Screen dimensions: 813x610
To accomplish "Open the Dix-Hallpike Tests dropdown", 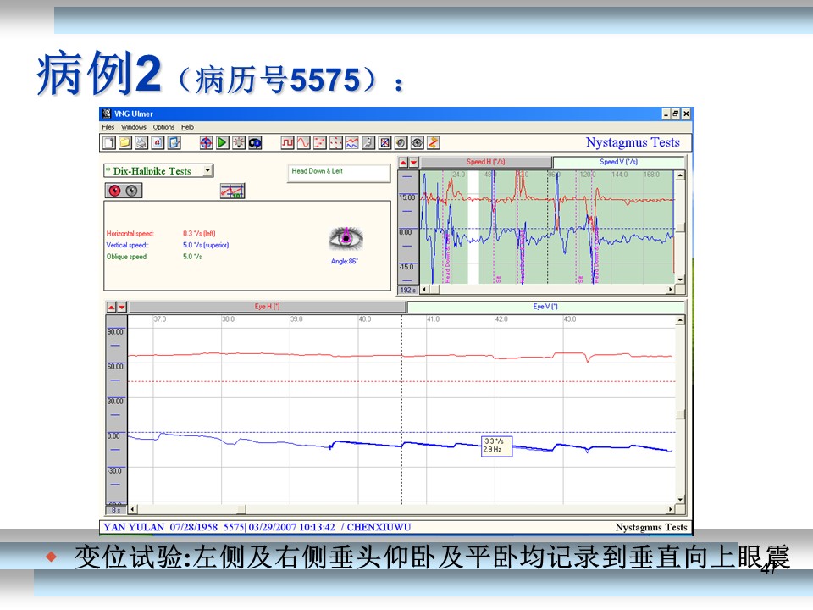I will (207, 171).
